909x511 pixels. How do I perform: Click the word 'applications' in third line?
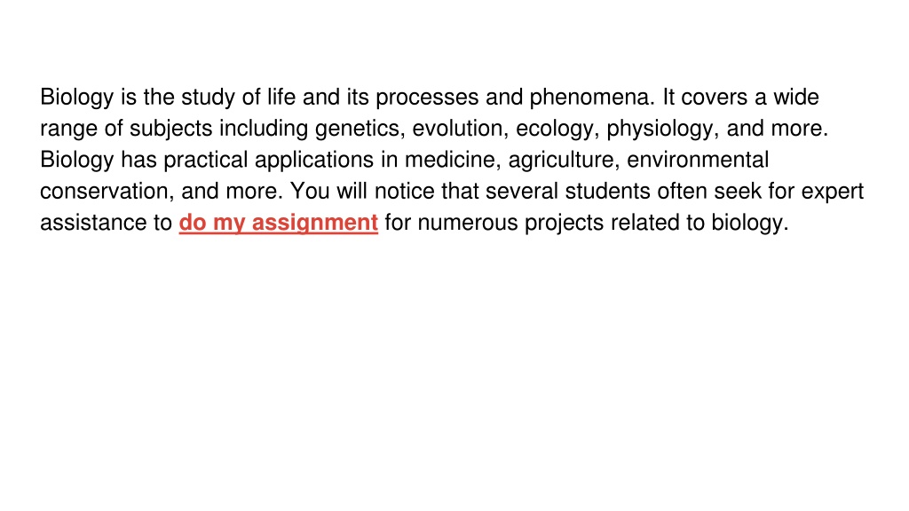[314, 160]
